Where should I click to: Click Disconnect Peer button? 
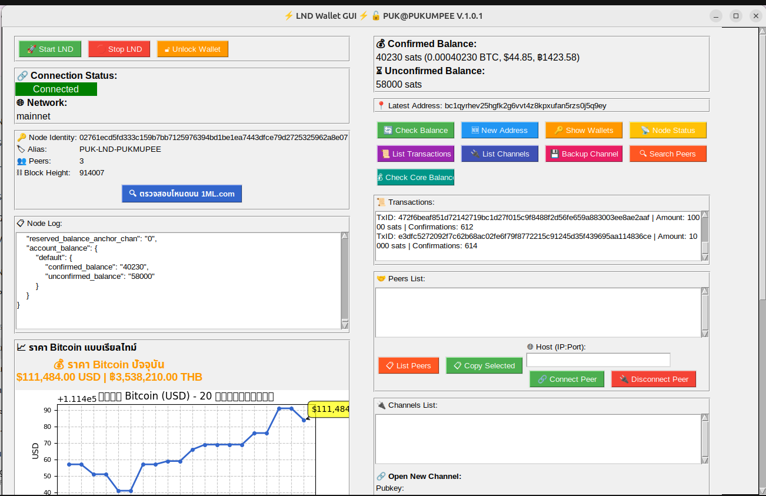(654, 379)
